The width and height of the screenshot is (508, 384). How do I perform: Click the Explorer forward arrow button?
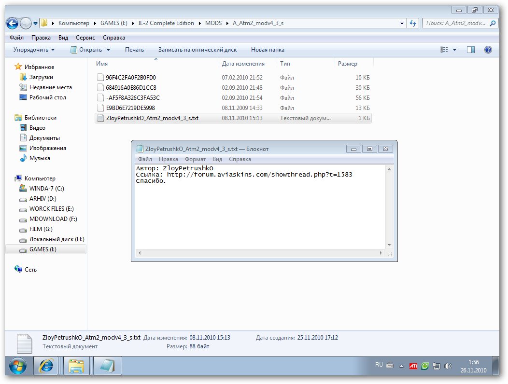point(25,23)
